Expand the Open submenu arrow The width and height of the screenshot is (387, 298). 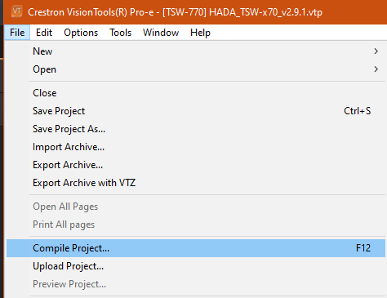tap(376, 69)
